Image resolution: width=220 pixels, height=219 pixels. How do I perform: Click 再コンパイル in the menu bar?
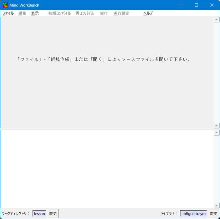point(85,13)
